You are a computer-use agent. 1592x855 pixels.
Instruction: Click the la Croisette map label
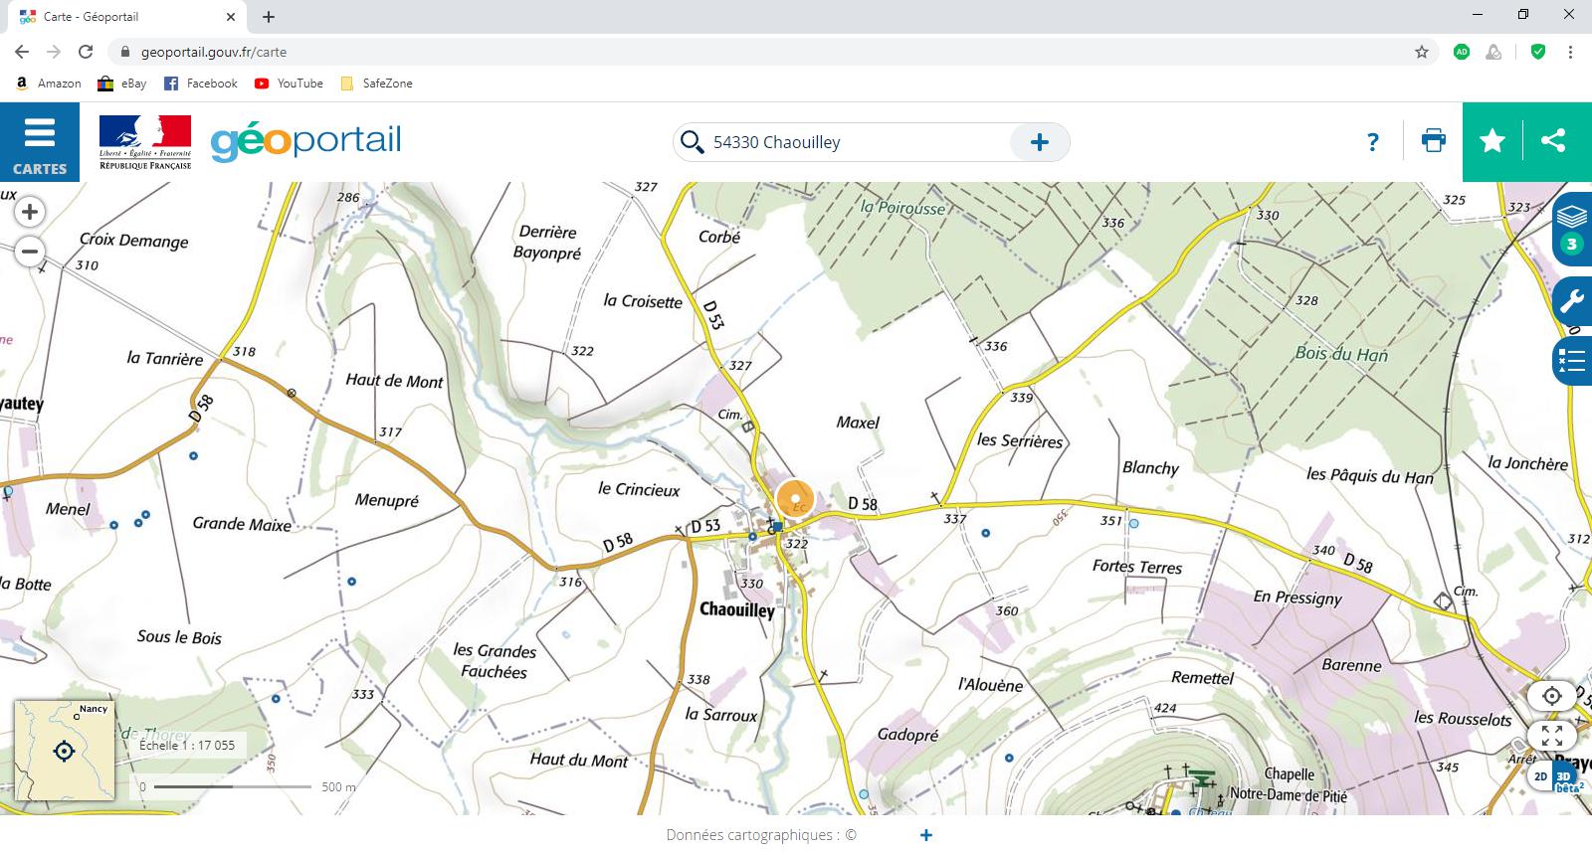click(643, 300)
